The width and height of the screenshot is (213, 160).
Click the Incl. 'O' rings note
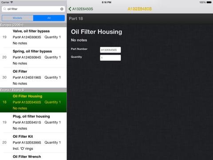23,148
